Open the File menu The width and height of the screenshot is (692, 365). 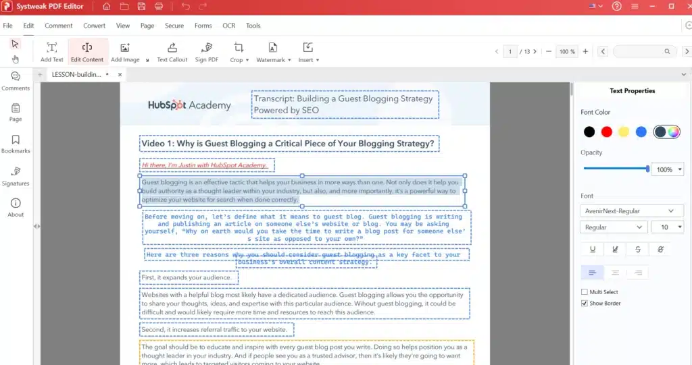click(x=8, y=26)
